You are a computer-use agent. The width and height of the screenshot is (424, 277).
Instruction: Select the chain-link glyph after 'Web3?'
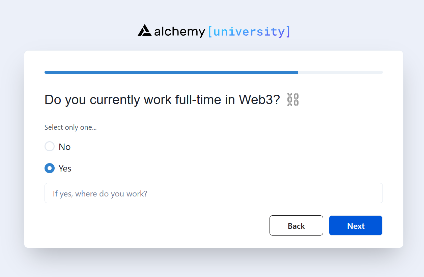293,99
